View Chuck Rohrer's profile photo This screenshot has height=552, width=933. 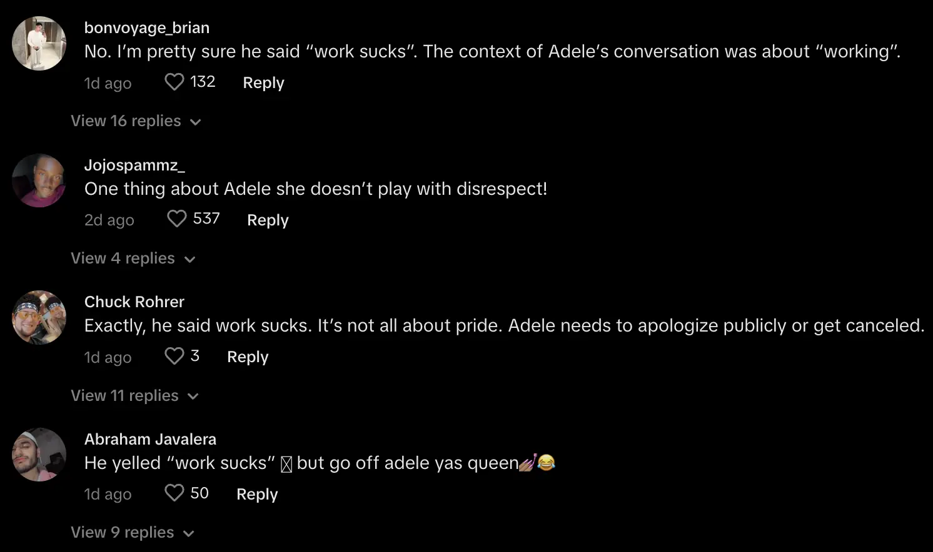coord(39,317)
